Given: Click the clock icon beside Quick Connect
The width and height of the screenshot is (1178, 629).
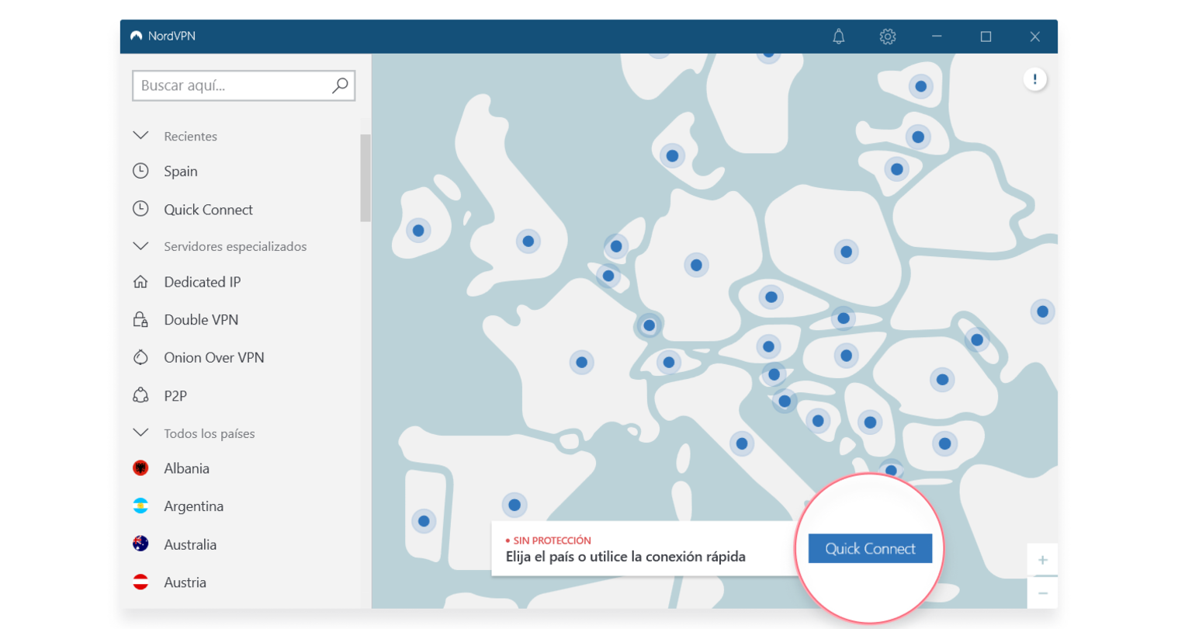Looking at the screenshot, I should tap(140, 209).
